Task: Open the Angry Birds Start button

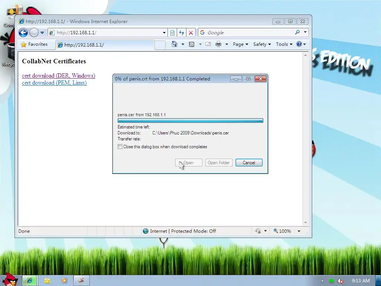Action: (x=10, y=280)
